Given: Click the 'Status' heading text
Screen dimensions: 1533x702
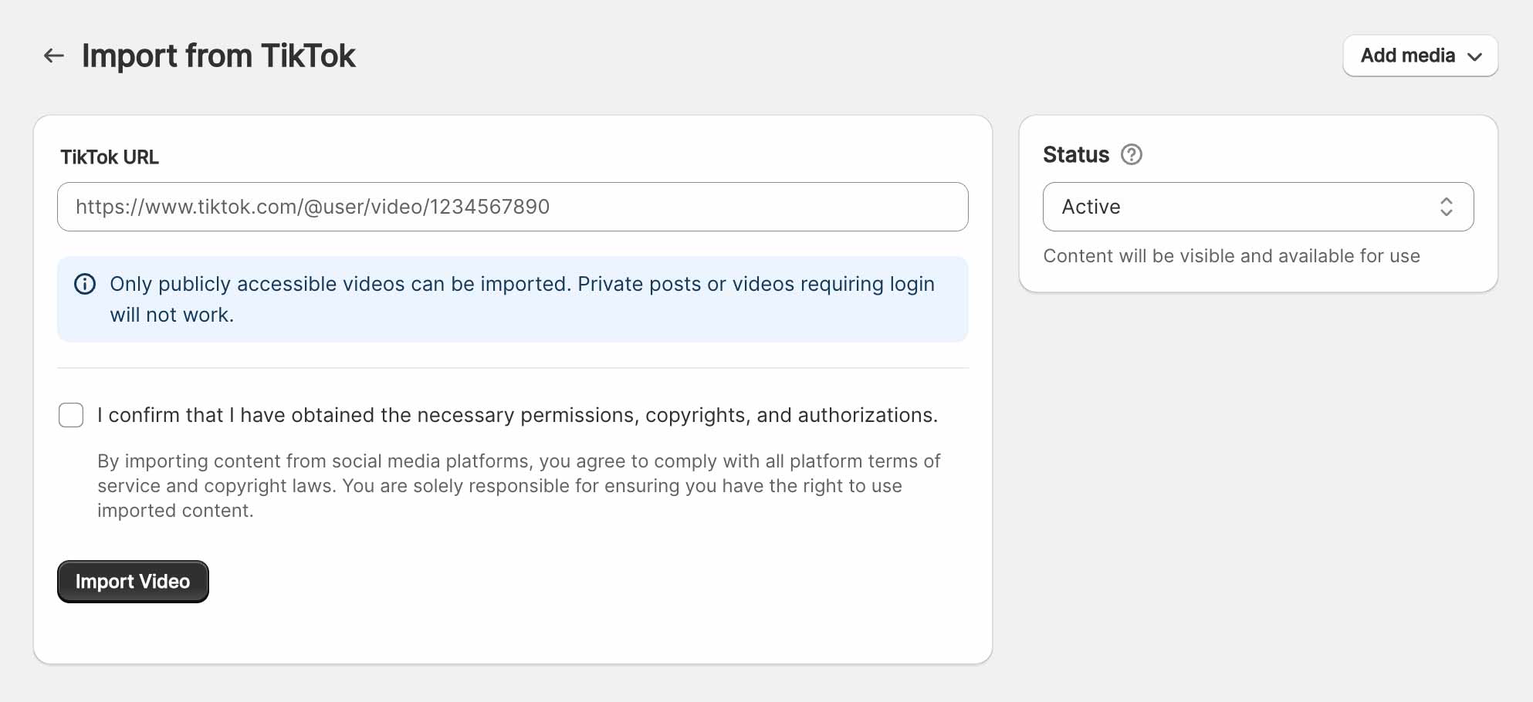Looking at the screenshot, I should [1075, 155].
